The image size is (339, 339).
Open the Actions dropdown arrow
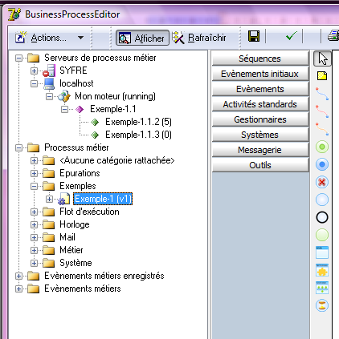coord(80,38)
